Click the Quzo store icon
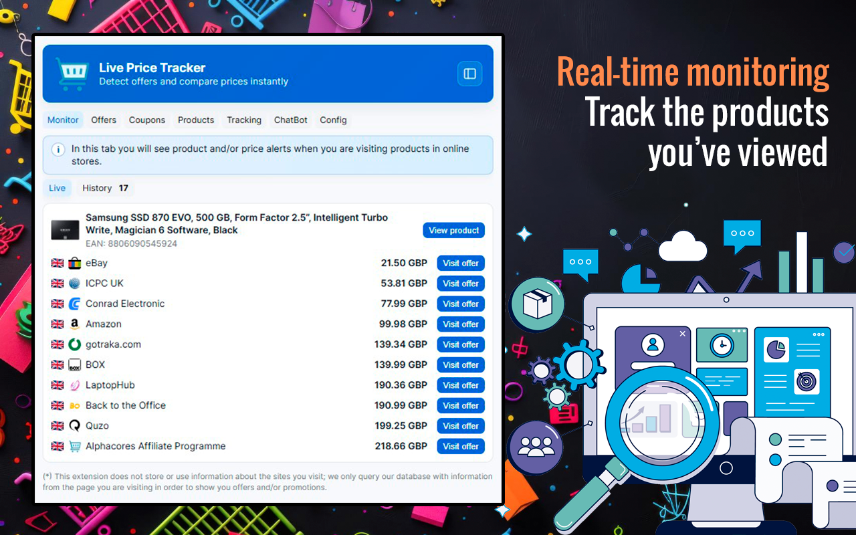 tap(74, 425)
